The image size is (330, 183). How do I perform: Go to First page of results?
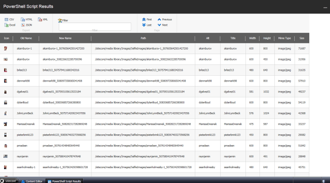pyautogui.click(x=146, y=20)
